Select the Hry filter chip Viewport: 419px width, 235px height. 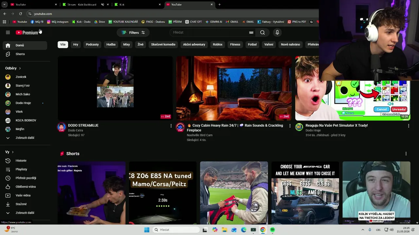[76, 44]
